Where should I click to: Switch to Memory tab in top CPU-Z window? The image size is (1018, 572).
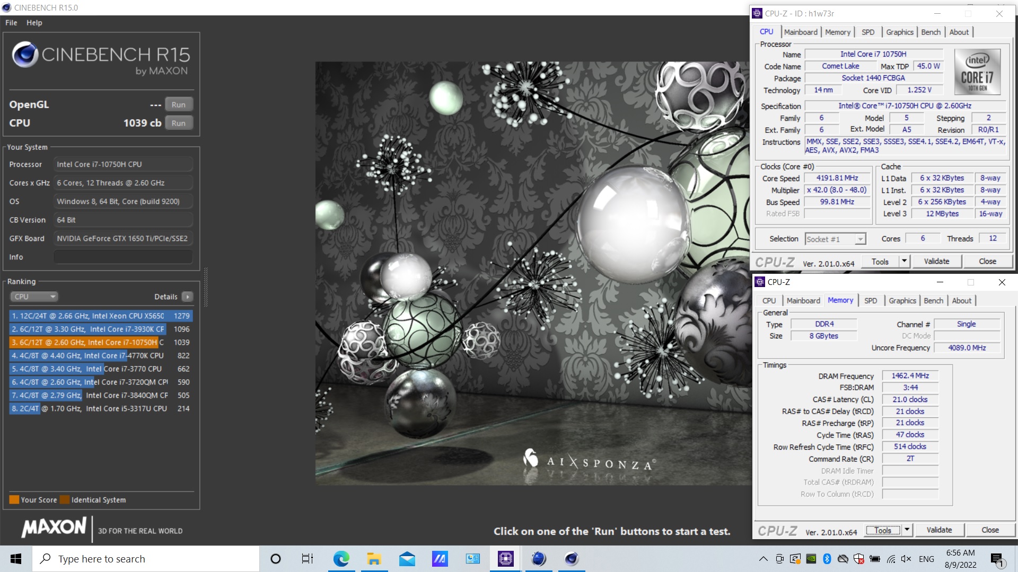[838, 32]
